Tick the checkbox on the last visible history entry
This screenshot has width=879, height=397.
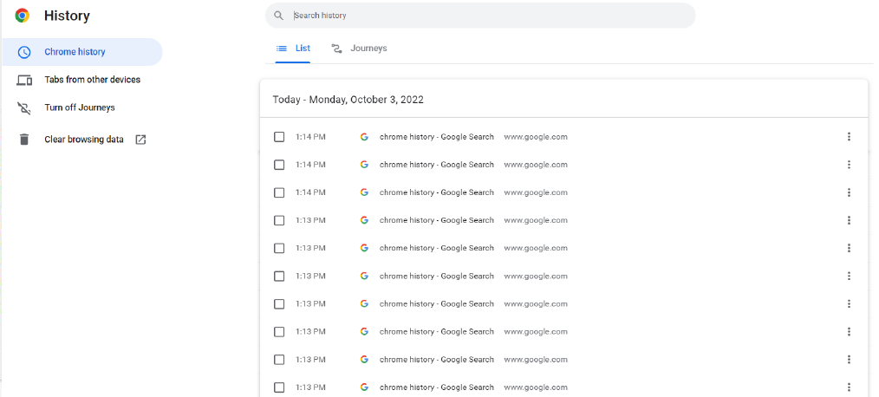[x=279, y=387]
